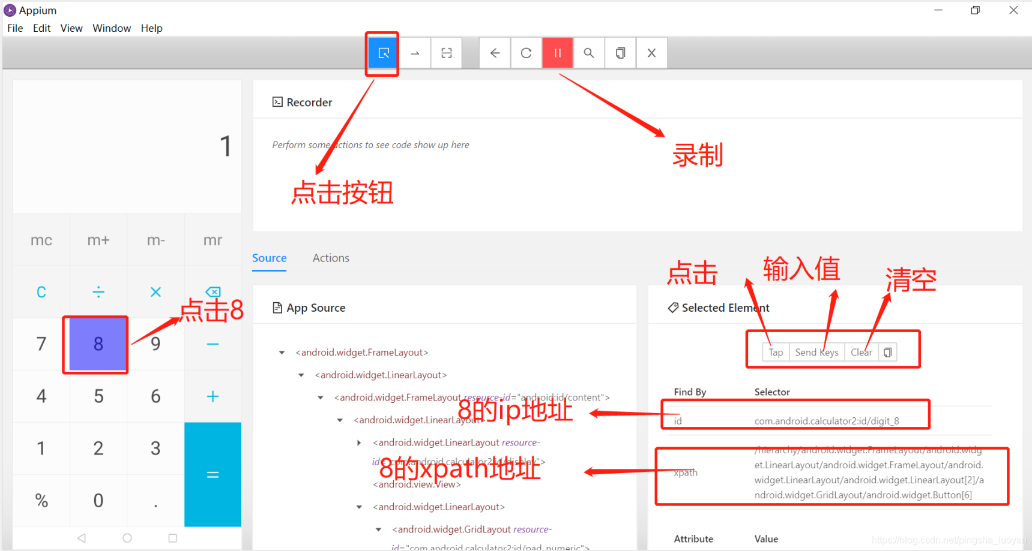Click the Appium logo in title bar
The height and width of the screenshot is (551, 1032).
pyautogui.click(x=10, y=10)
